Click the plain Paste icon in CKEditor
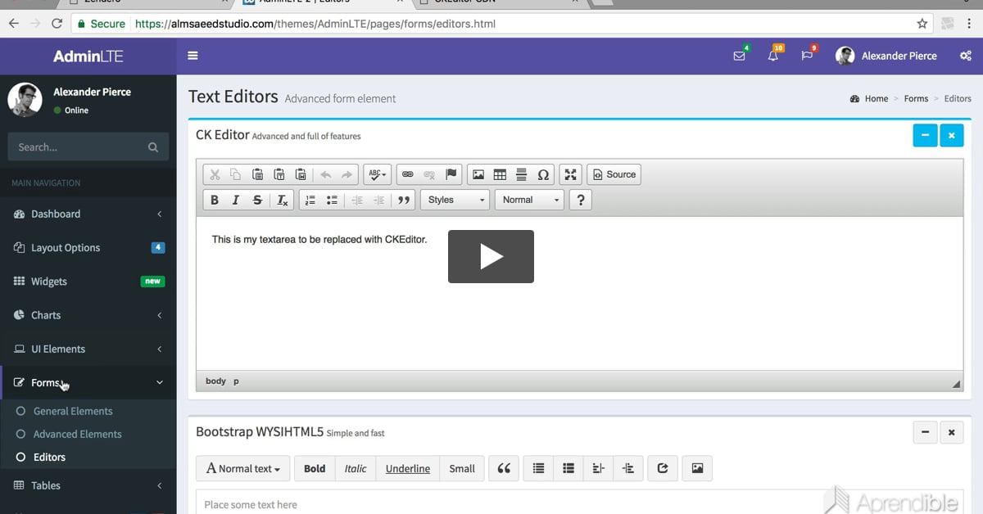The image size is (983, 514). click(x=257, y=174)
